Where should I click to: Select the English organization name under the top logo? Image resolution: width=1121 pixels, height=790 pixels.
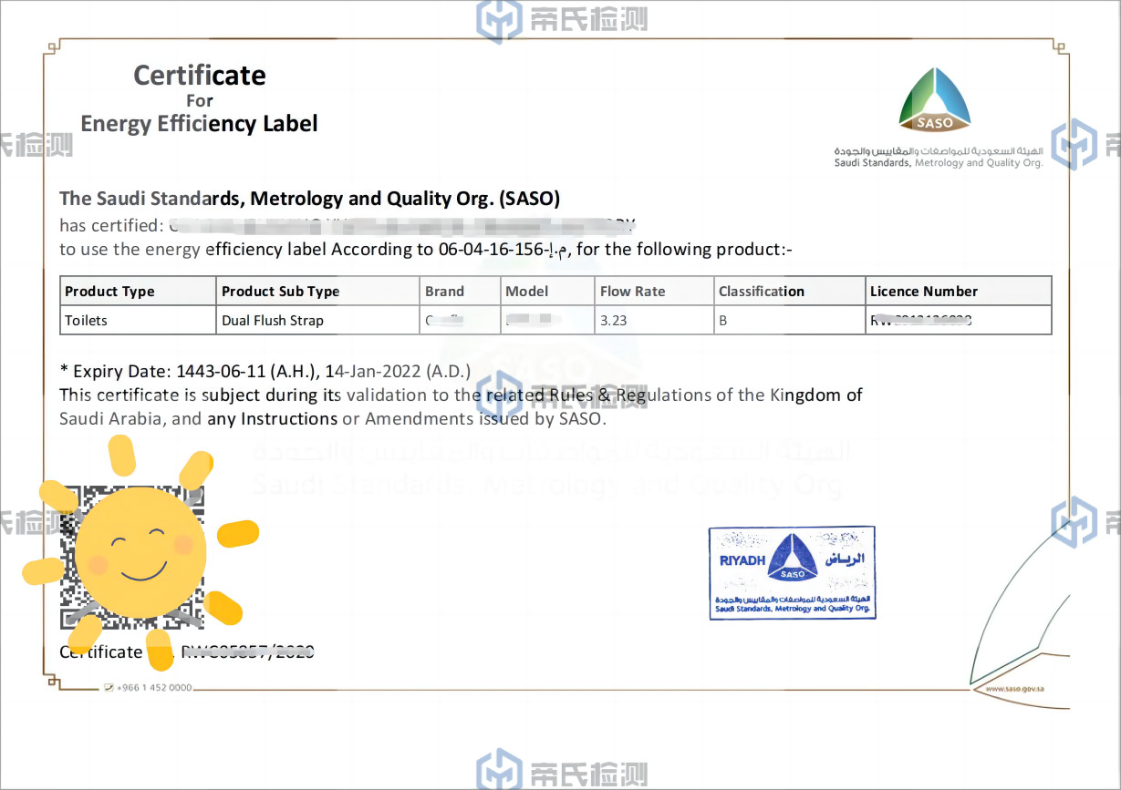[x=938, y=163]
